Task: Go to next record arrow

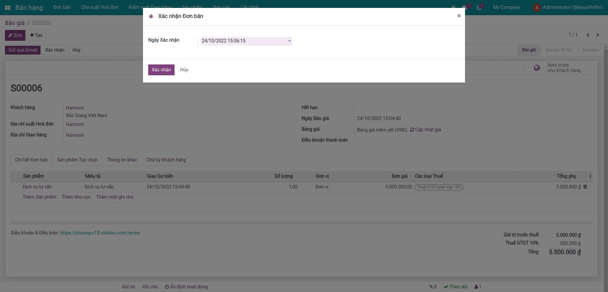Action: (597, 35)
